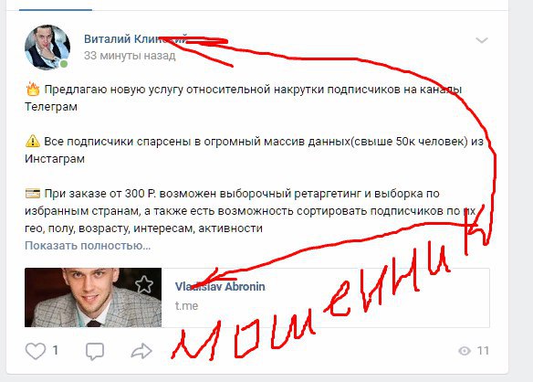Click the green online status dot

click(x=64, y=64)
